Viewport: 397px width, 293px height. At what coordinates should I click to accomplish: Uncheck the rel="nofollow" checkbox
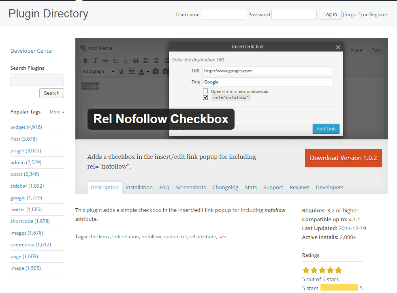pos(205,98)
